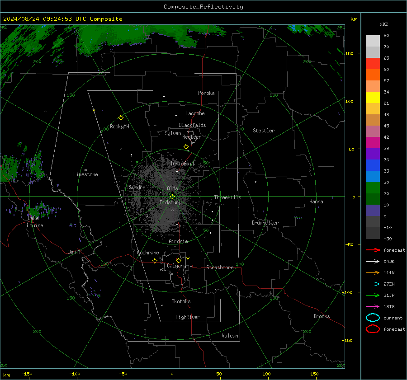
Task: Click the Blackfalds label
Action: coord(192,125)
